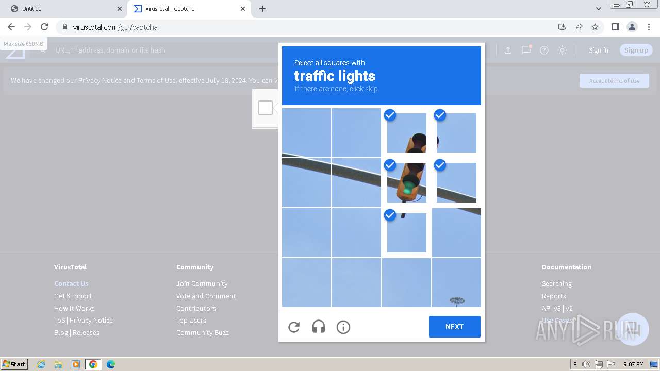Viewport: 660px width, 371px height.
Task: Click the address bar URL
Action: 115,27
